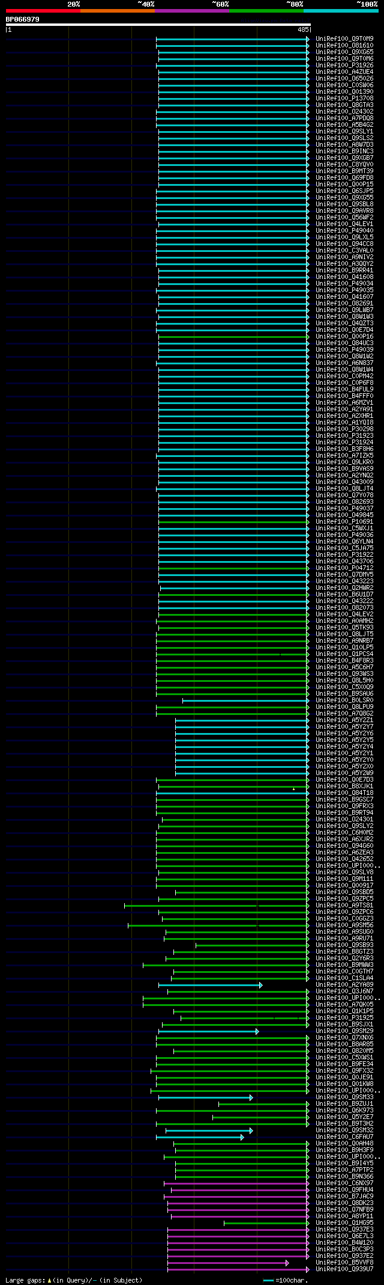
Task: Select label UniRef100_A2YA89
Action: point(344,984)
